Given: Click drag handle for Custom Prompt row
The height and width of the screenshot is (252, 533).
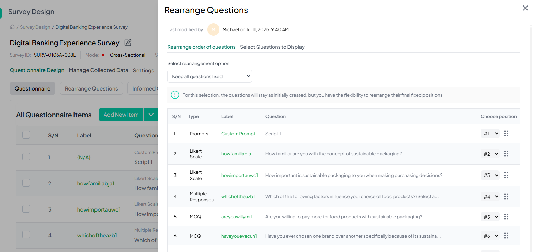Looking at the screenshot, I should [x=506, y=133].
